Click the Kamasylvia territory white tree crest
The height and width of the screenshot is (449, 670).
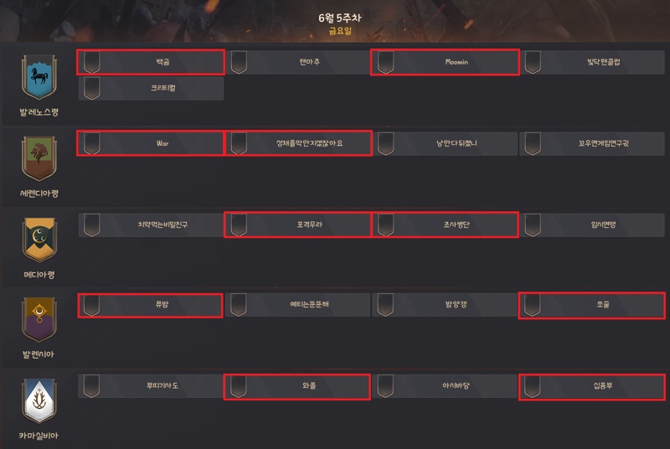pyautogui.click(x=39, y=400)
